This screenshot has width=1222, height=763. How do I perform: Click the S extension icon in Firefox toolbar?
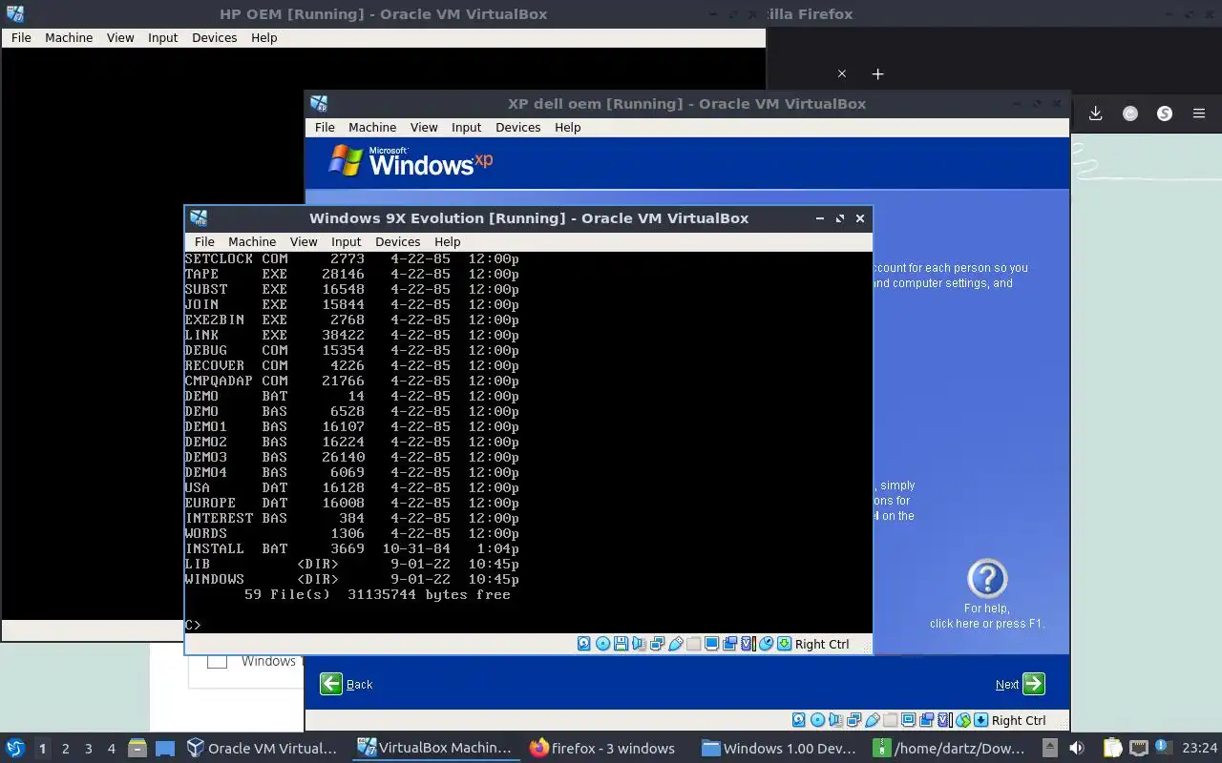[1165, 113]
